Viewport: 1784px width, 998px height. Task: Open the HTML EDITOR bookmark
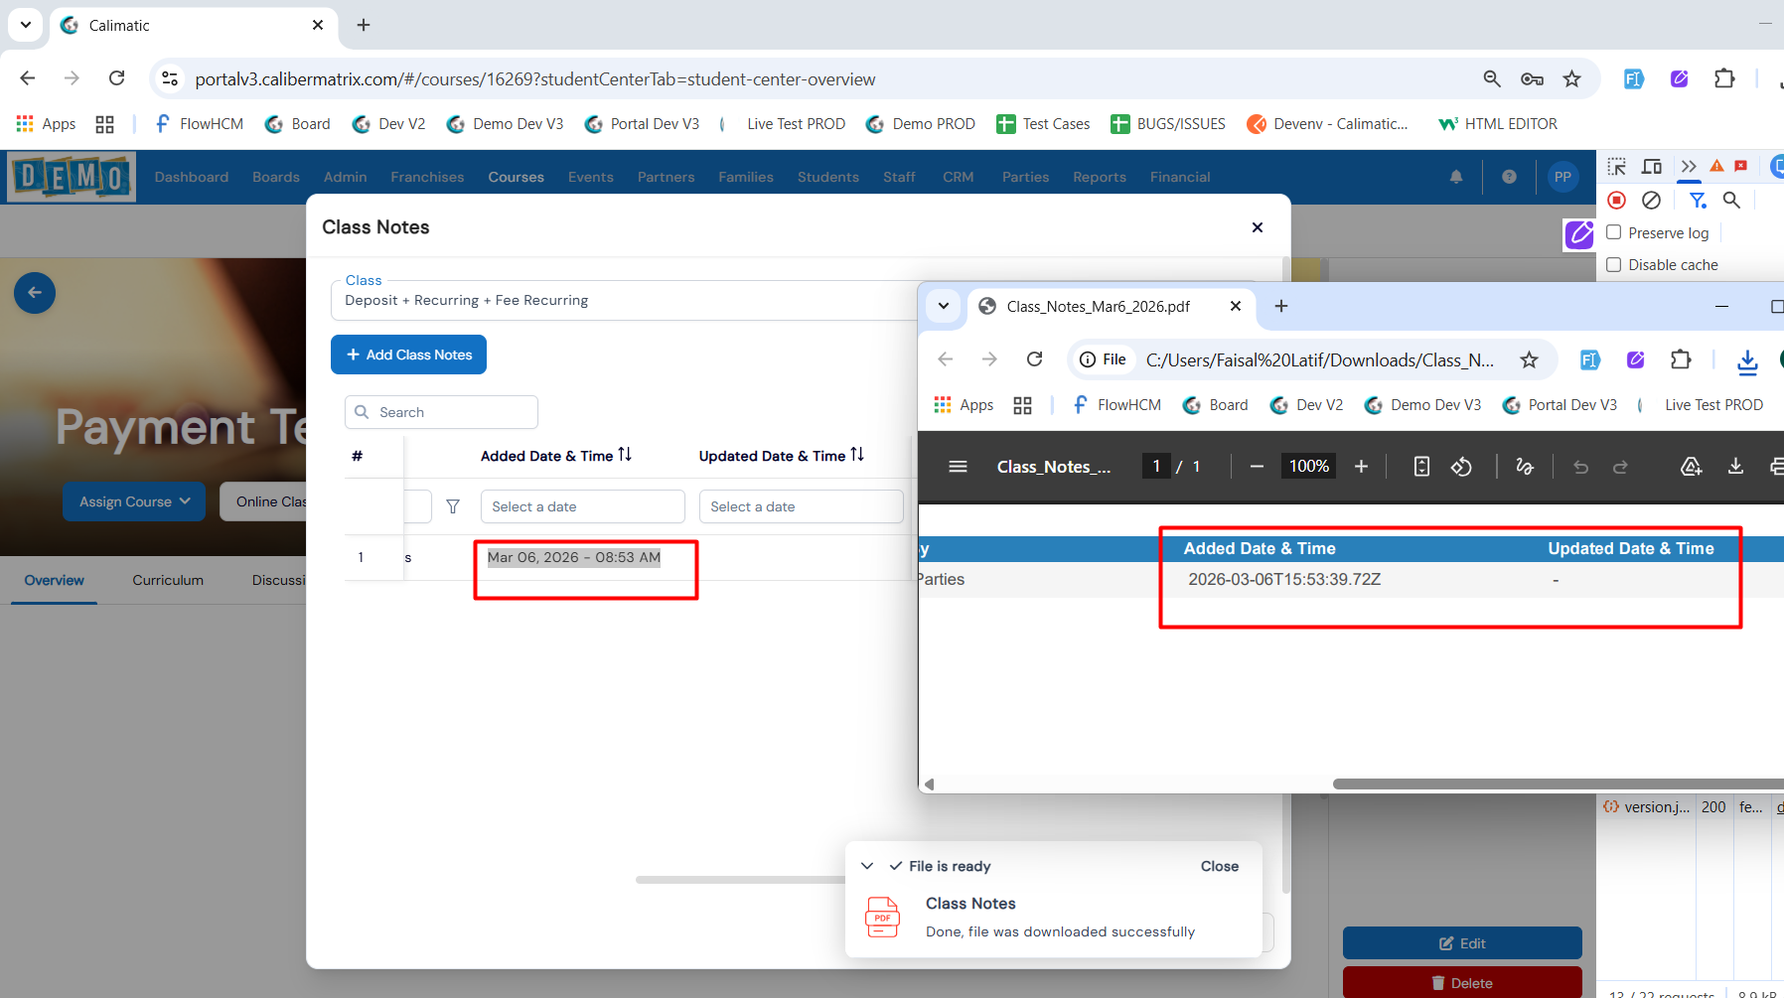[1498, 123]
